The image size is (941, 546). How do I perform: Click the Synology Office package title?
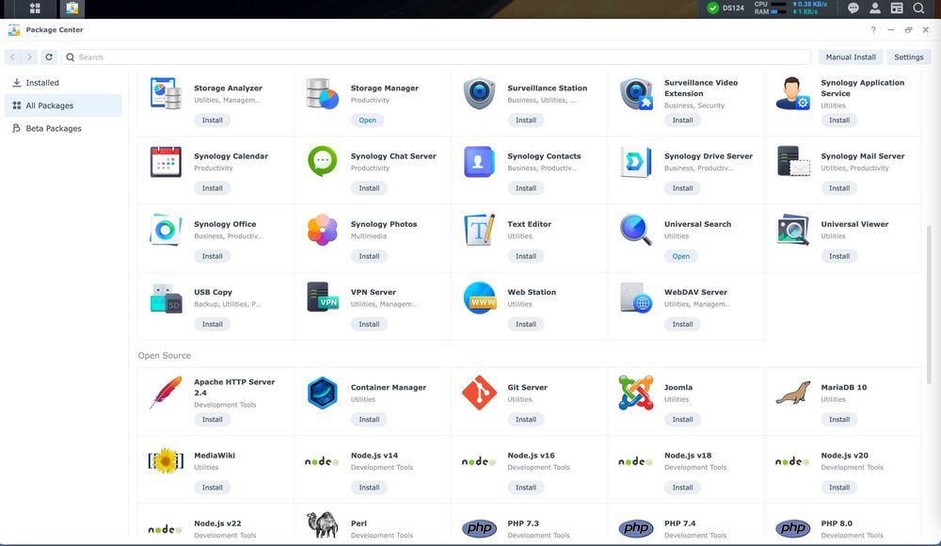(x=225, y=224)
